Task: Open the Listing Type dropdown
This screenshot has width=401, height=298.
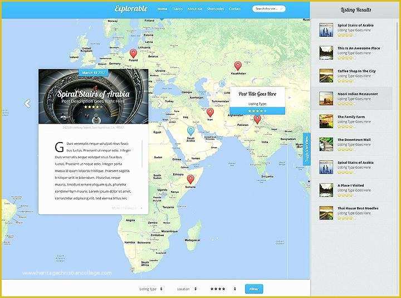Action: tap(150, 289)
